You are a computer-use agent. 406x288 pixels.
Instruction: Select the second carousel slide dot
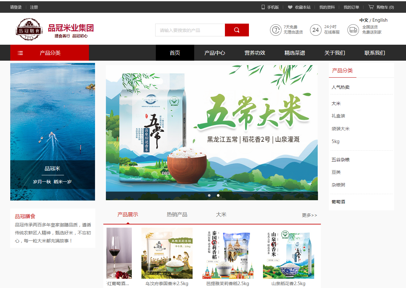218,195
